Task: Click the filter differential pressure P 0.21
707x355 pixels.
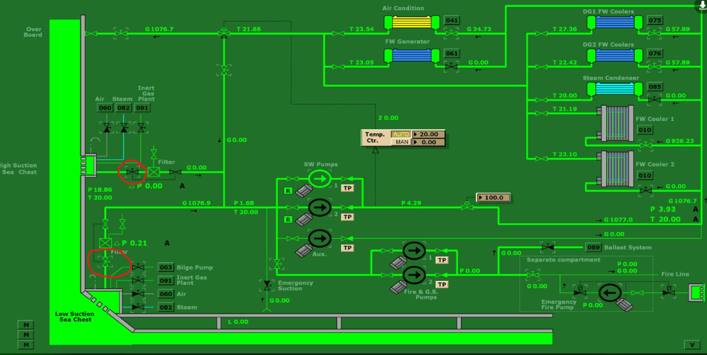Action: click(134, 243)
